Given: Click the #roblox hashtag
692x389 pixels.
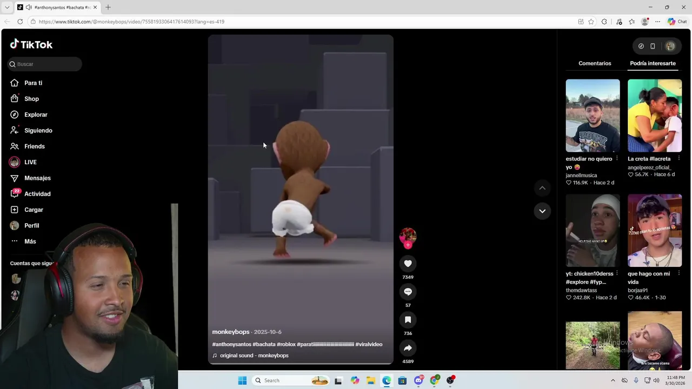Looking at the screenshot, I should (286, 344).
